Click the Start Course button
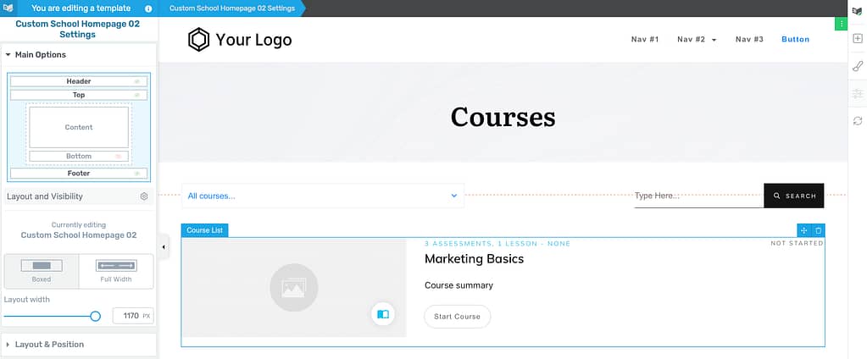 coord(458,317)
